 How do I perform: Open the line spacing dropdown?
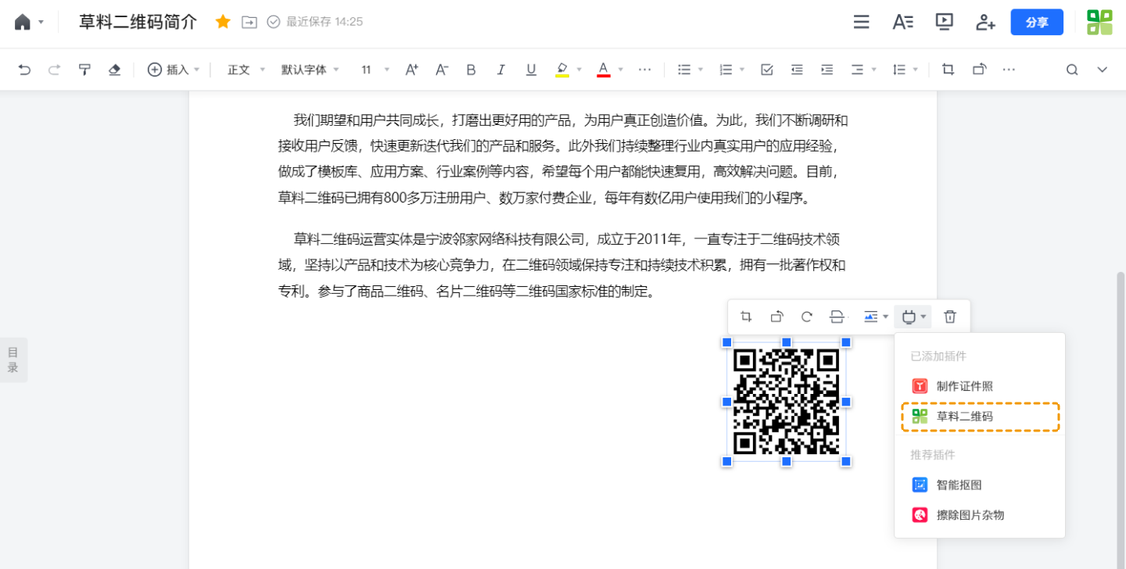click(904, 70)
